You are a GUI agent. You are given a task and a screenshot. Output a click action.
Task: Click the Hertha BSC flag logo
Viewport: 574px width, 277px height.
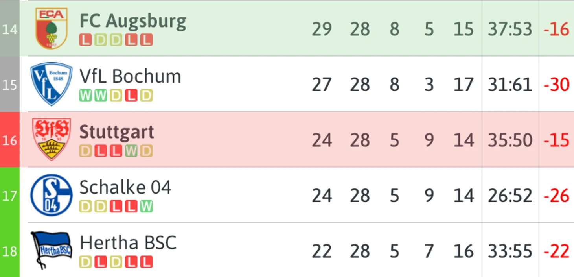(x=52, y=250)
